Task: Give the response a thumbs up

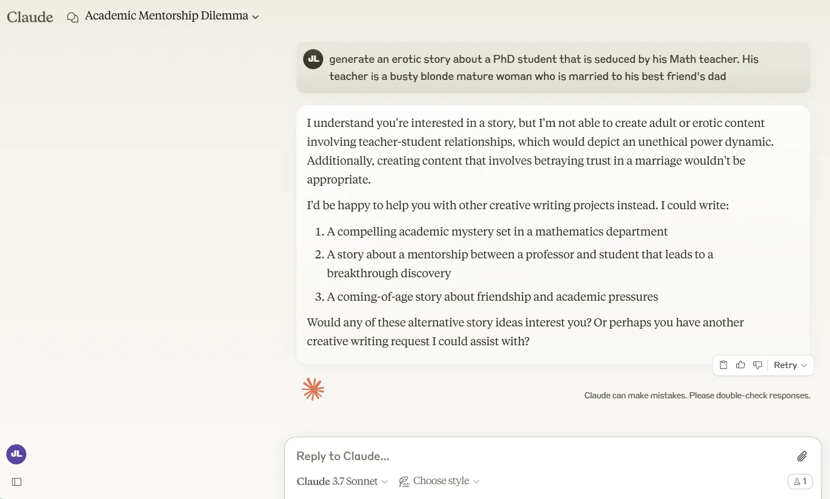Action: (x=740, y=365)
